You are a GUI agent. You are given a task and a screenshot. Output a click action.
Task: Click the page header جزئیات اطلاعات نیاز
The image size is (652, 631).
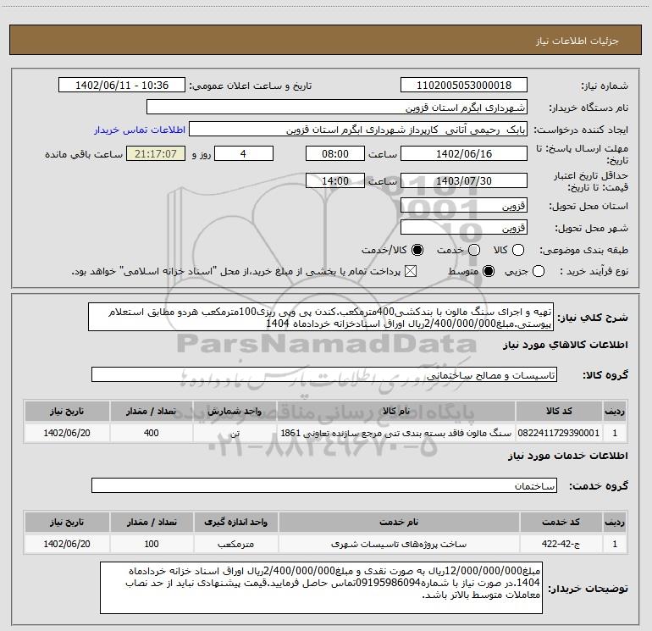577,41
